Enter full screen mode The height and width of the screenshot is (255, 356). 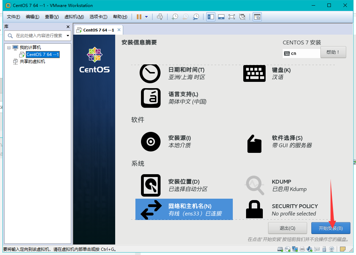[232, 17]
